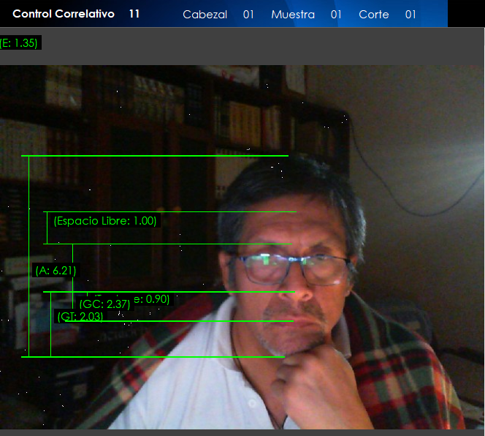Select the GC: 2.37 measurement label
Screen dimensions: 485x436
(x=104, y=304)
